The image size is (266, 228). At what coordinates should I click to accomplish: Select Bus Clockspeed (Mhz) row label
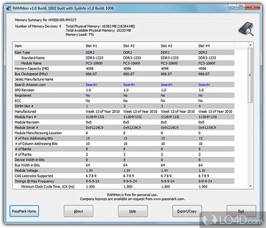tap(31, 74)
